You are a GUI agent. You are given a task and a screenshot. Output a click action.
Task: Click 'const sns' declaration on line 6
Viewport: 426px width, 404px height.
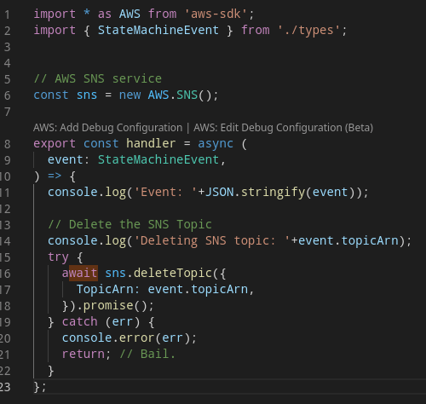tap(66, 95)
